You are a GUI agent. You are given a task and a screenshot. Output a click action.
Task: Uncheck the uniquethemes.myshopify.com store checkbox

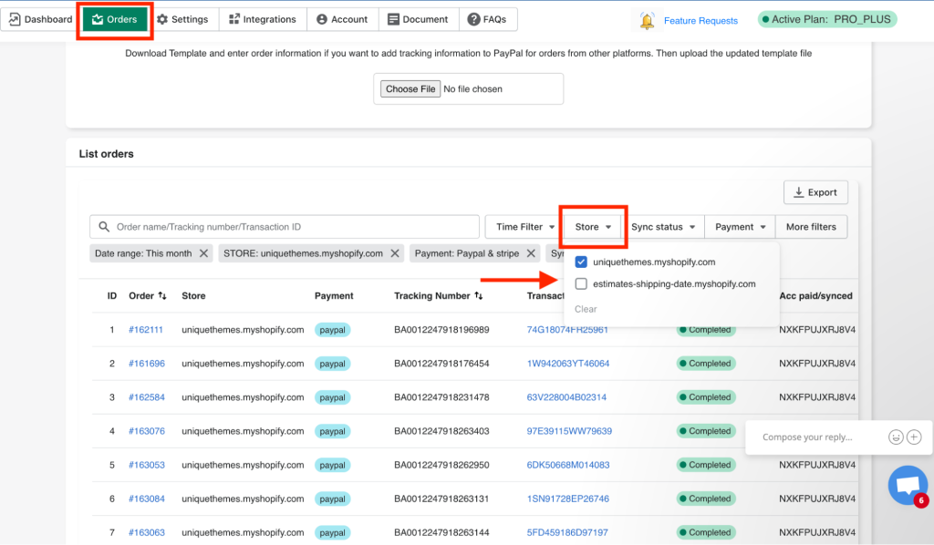pyautogui.click(x=581, y=262)
